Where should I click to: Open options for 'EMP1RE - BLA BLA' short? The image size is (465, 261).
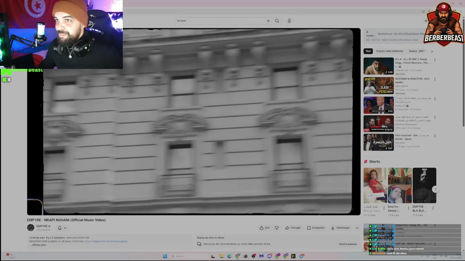tap(433, 208)
